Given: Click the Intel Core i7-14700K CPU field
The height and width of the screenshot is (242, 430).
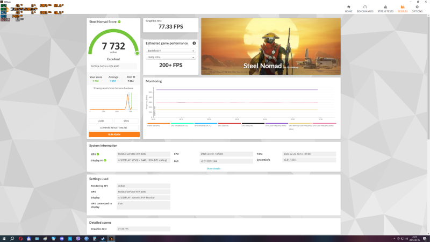Looking at the screenshot, I should pyautogui.click(x=226, y=154).
